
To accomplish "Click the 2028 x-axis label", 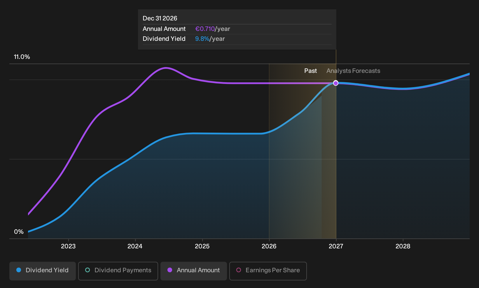I will [x=403, y=246].
